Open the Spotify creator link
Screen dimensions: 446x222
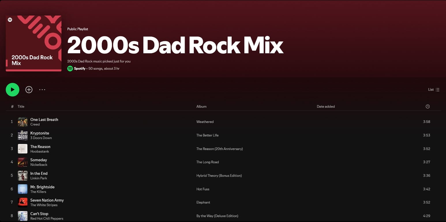pos(80,69)
